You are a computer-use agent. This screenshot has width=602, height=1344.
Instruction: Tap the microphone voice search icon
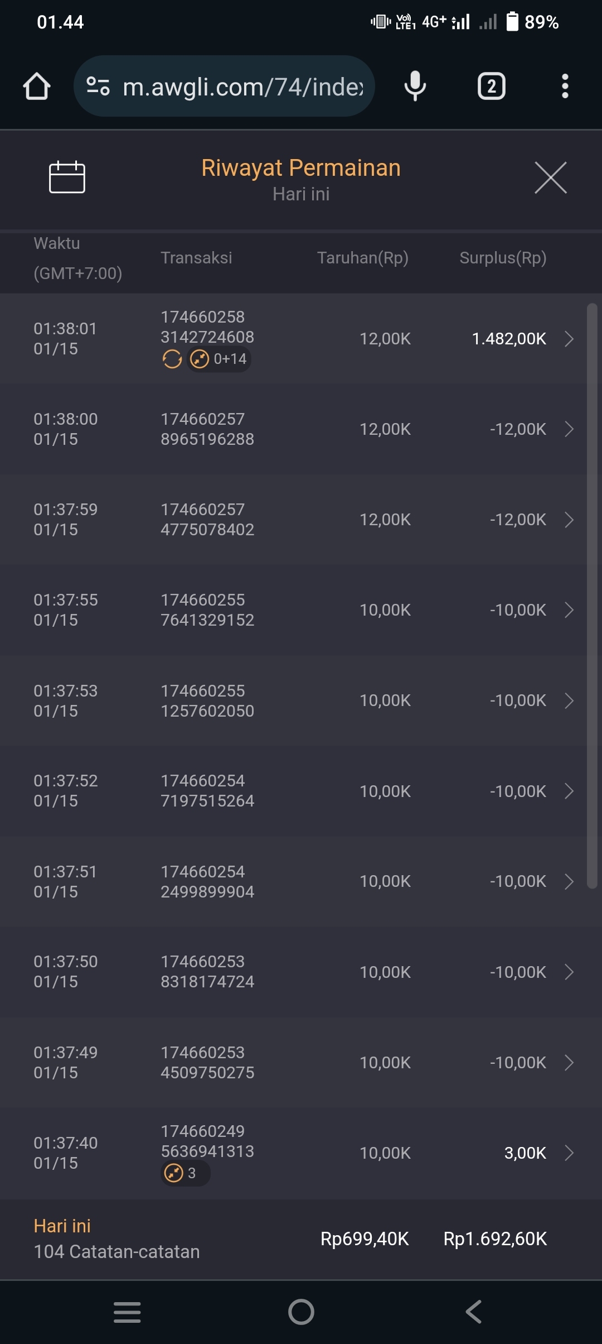pos(415,87)
